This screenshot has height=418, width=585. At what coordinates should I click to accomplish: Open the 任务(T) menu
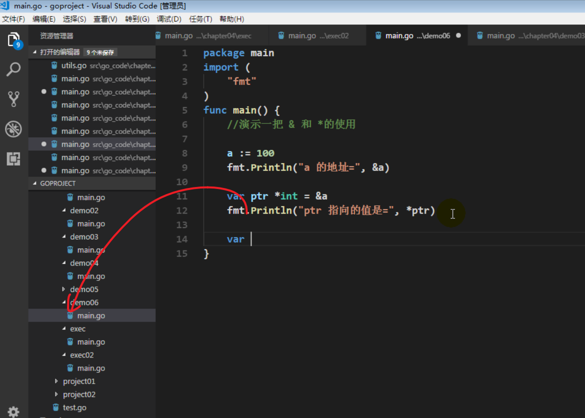click(200, 19)
